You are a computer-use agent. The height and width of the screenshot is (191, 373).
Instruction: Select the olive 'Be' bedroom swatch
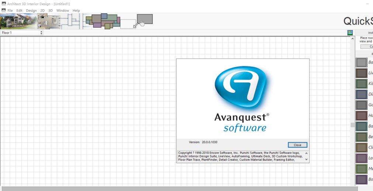pos(362,137)
